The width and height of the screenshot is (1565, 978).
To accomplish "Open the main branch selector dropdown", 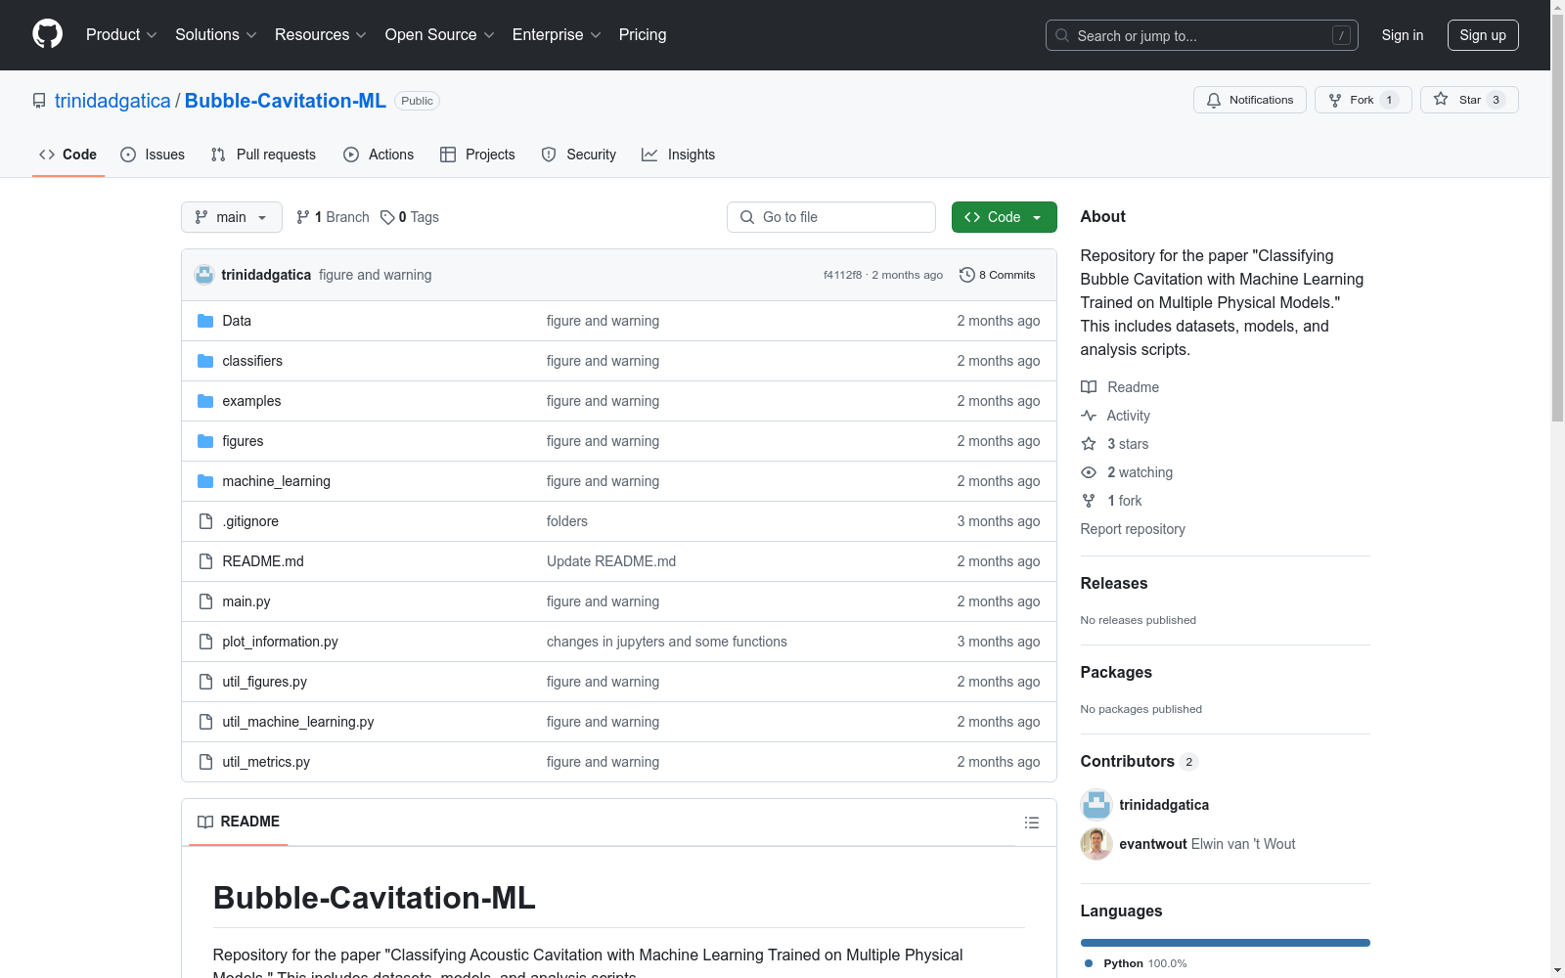I will (x=232, y=217).
